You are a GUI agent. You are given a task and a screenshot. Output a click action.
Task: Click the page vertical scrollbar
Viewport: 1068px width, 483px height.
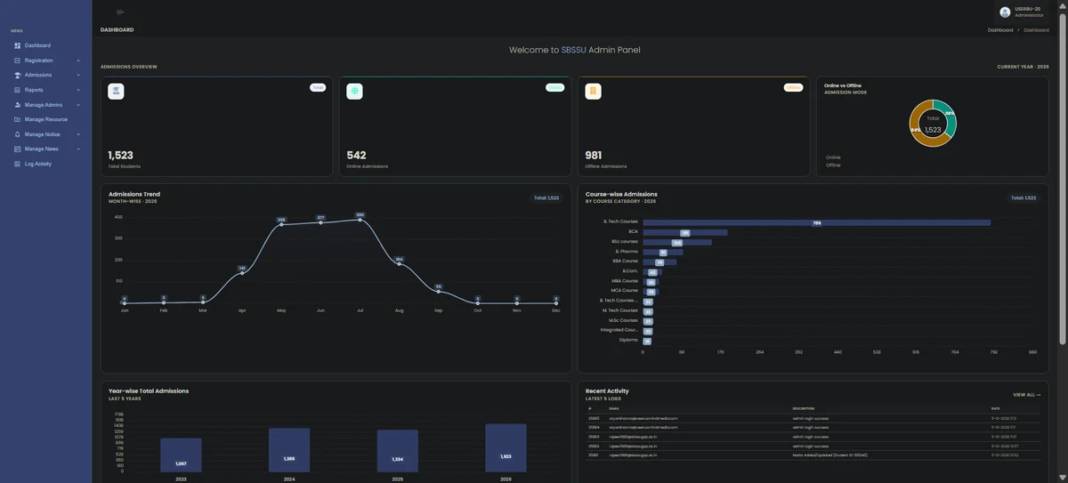[x=1063, y=178]
